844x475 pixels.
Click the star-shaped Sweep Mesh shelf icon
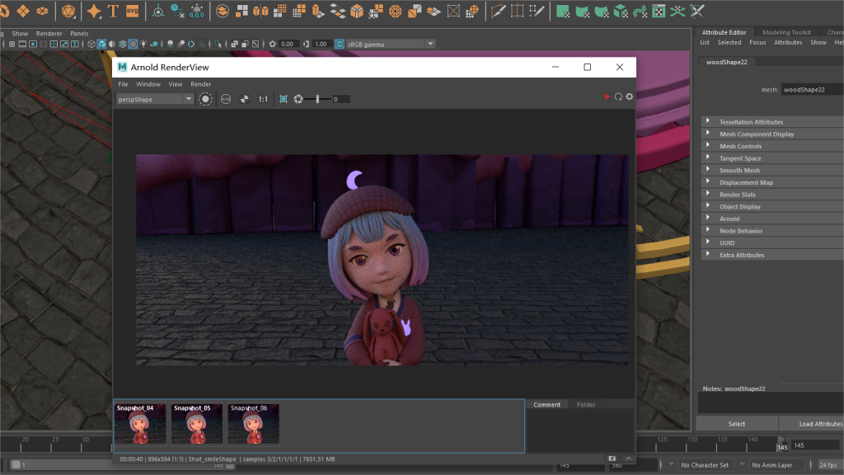(x=94, y=11)
